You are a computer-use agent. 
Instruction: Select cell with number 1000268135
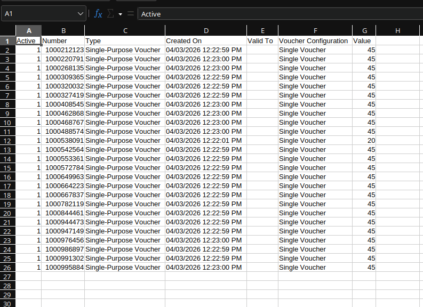pyautogui.click(x=63, y=68)
